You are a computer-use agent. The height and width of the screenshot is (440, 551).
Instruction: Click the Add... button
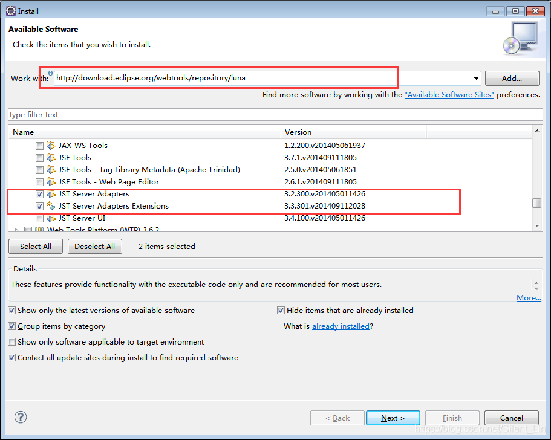coord(512,79)
